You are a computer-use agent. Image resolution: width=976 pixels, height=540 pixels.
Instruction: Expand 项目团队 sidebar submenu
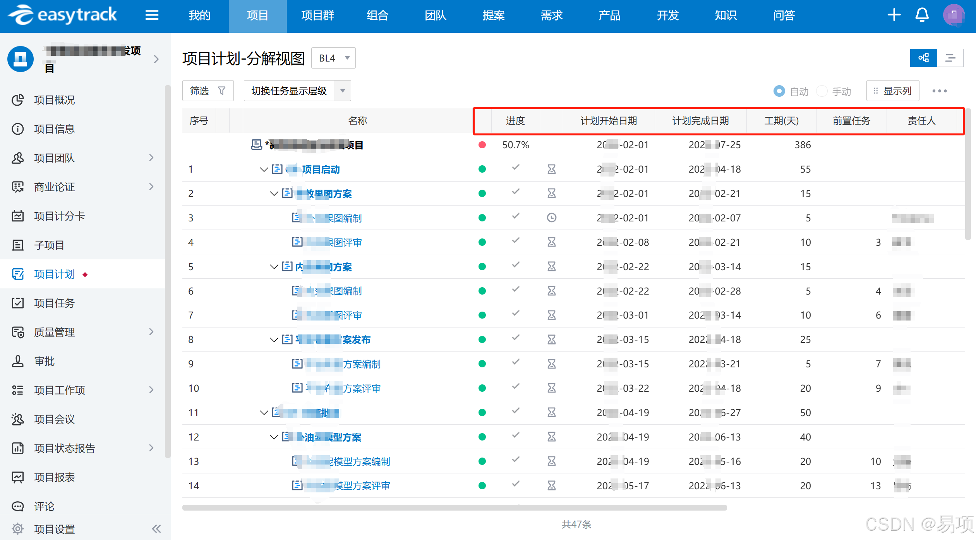click(151, 158)
